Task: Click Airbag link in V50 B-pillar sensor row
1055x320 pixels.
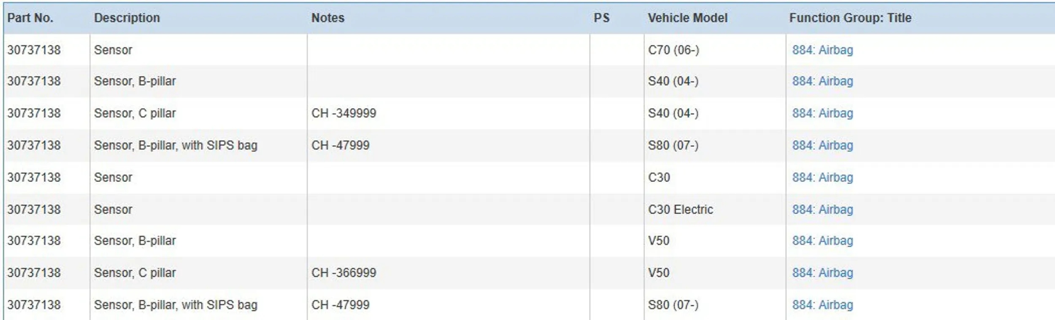Action: pyautogui.click(x=822, y=241)
